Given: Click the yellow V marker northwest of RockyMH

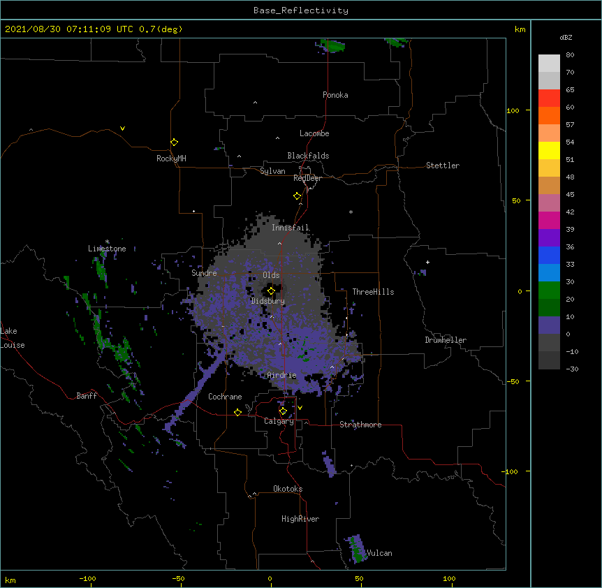Looking at the screenshot, I should [122, 128].
